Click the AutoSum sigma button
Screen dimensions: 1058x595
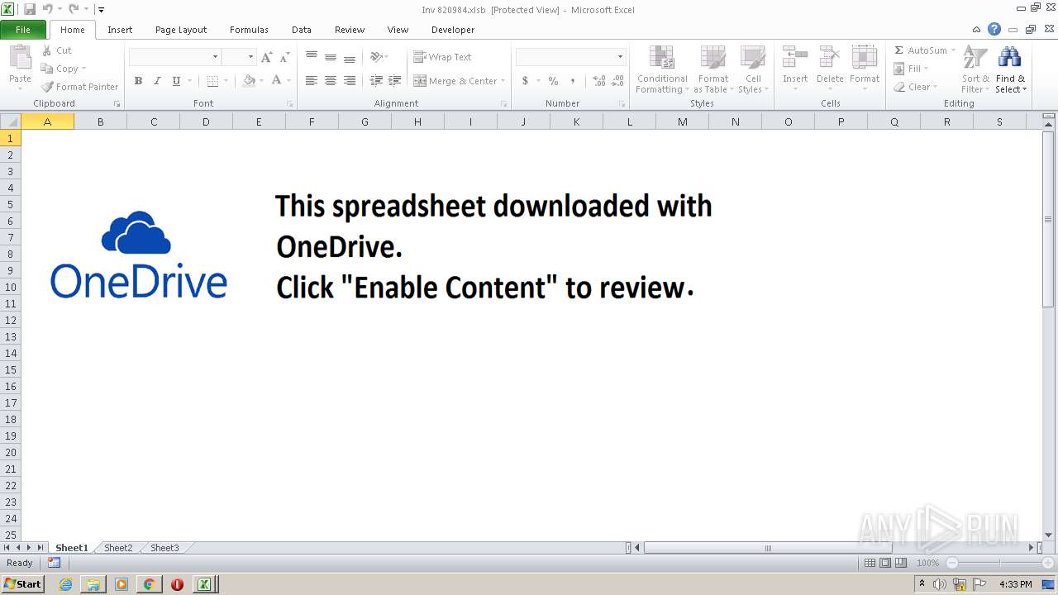[x=921, y=50]
